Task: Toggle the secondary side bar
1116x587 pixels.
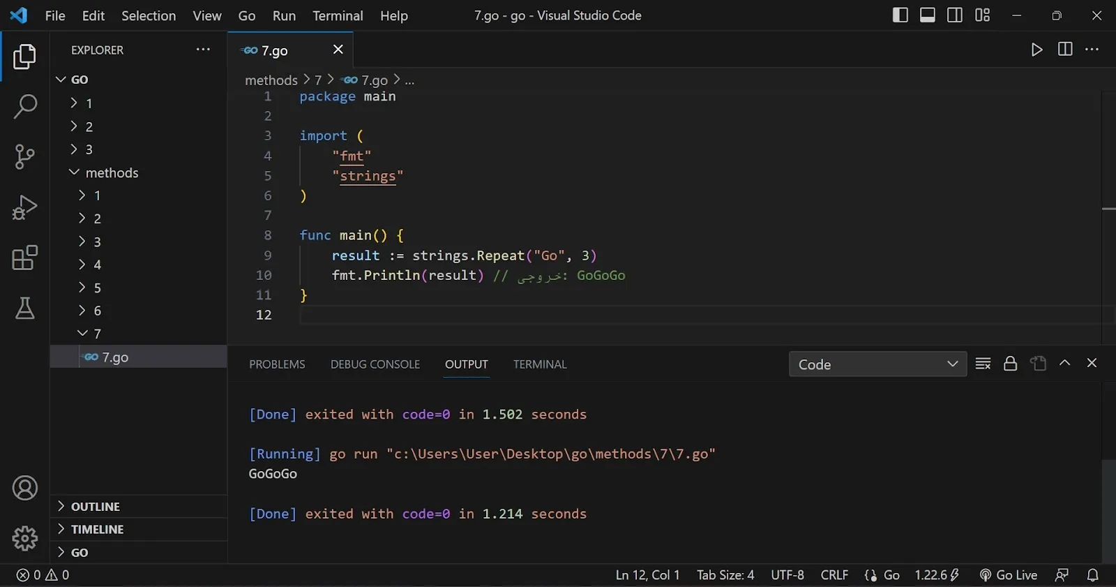Action: tap(955, 15)
